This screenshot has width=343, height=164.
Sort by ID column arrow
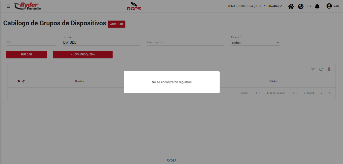pos(24,81)
